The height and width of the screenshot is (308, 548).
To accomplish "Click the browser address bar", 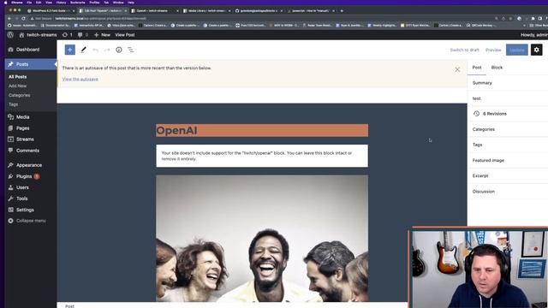I will 262,19.
